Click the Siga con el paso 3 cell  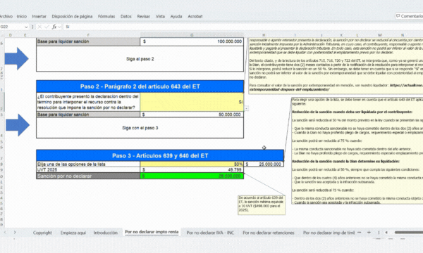(x=140, y=128)
